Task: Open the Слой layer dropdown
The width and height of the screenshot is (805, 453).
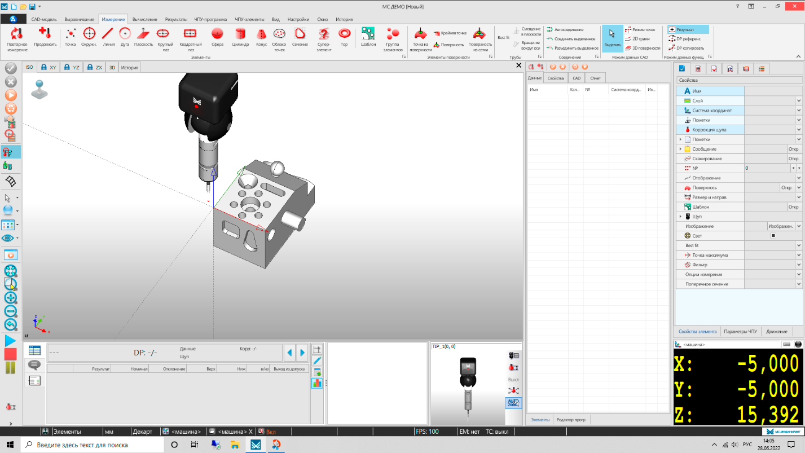Action: coord(798,101)
